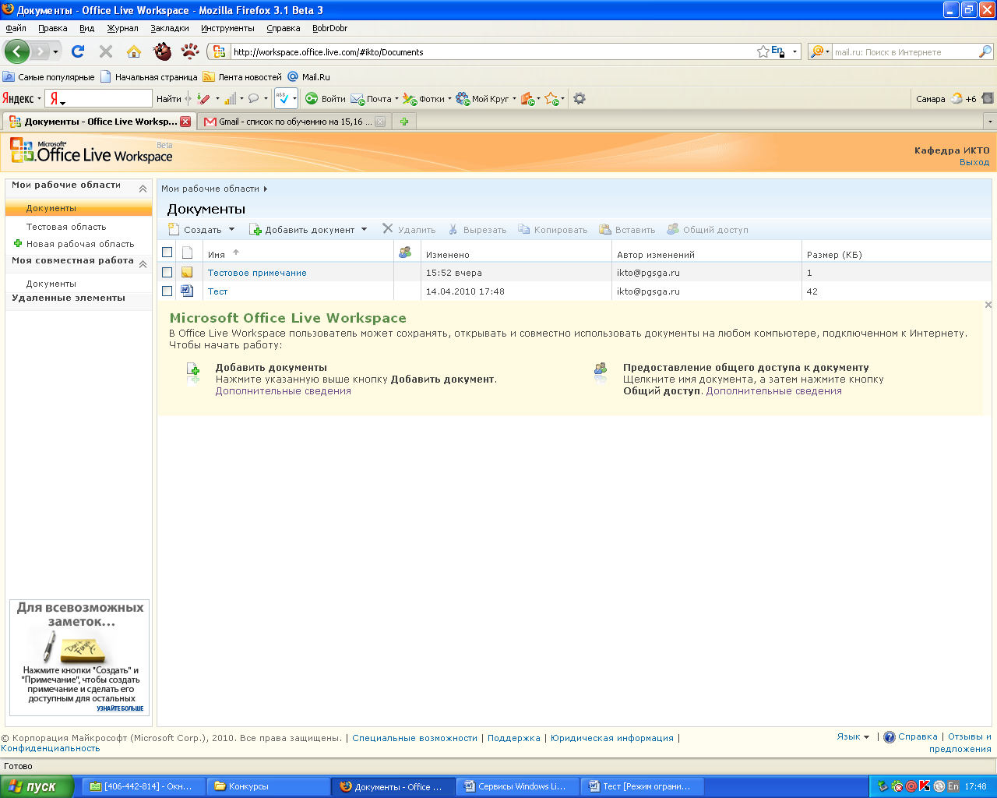The image size is (997, 798).
Task: Collapse the Моя совместная работа section
Action: click(143, 264)
